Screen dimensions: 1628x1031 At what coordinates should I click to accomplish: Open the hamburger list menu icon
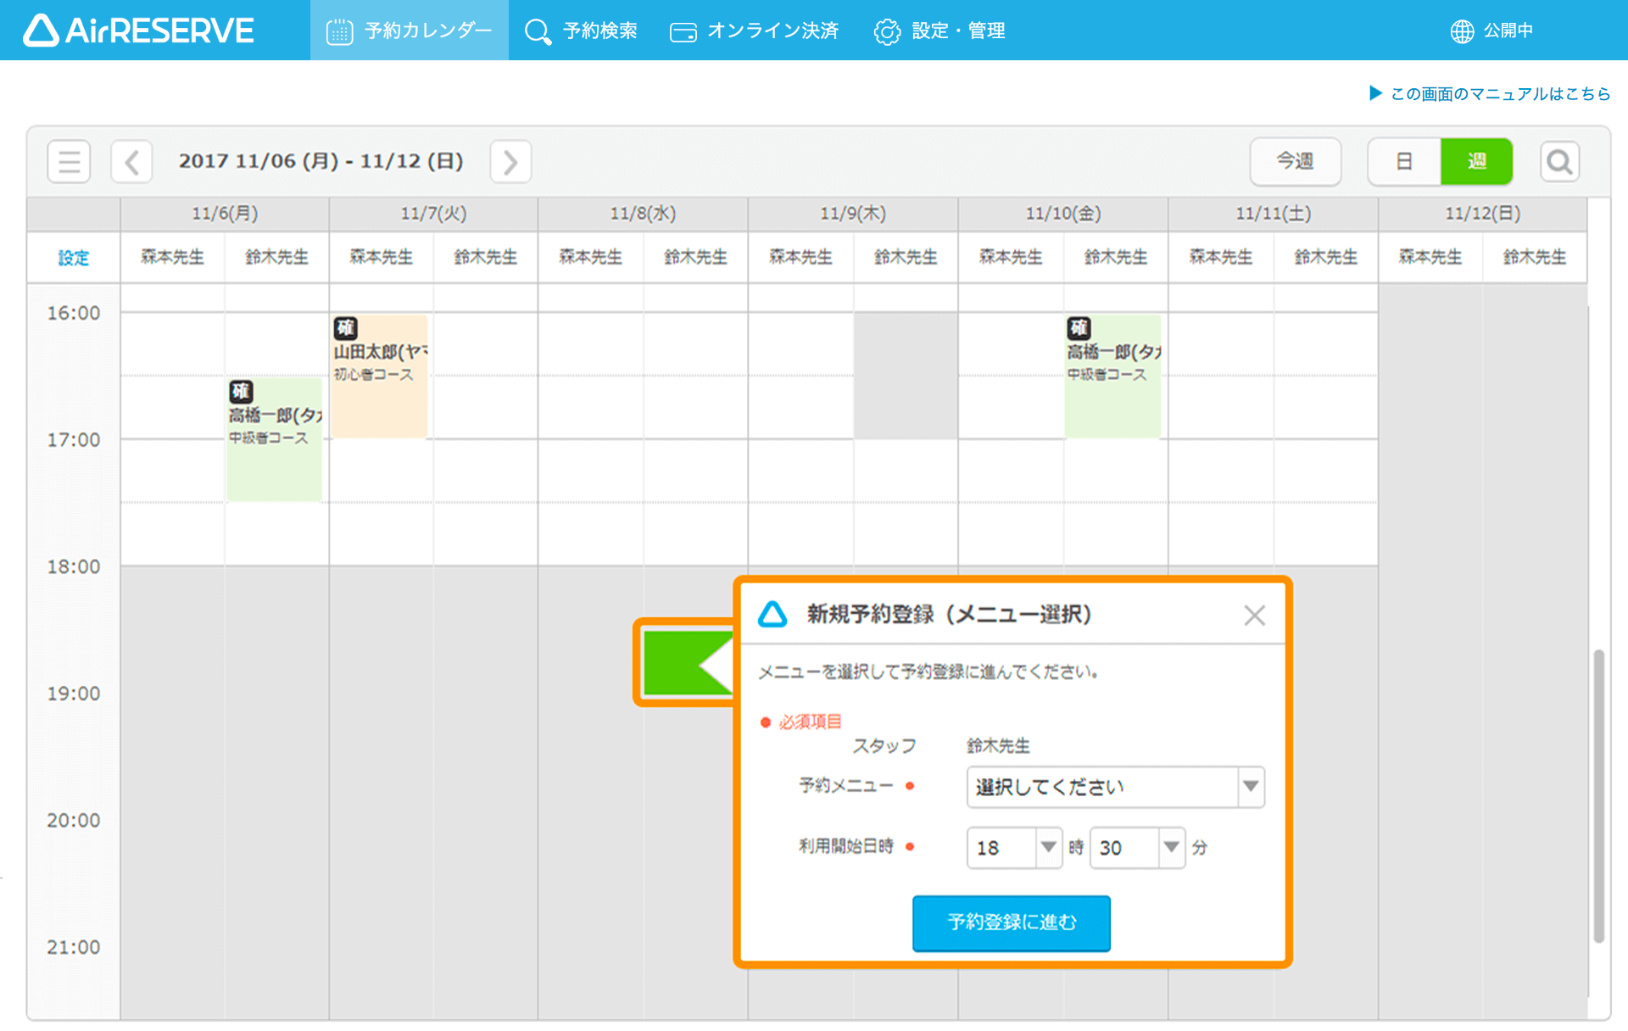pyautogui.click(x=69, y=161)
